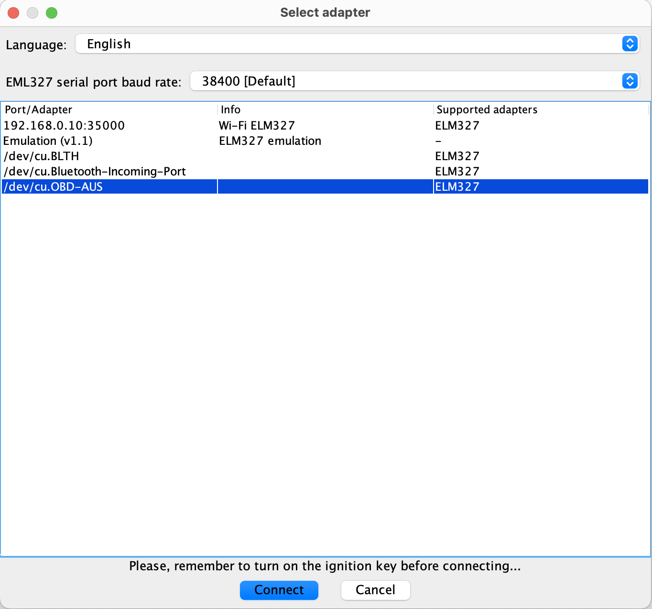Select the /dev/cu.BLTH port row

coord(325,156)
